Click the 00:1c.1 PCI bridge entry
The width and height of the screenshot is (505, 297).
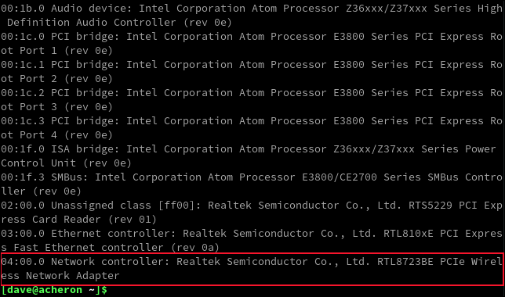coord(252,72)
